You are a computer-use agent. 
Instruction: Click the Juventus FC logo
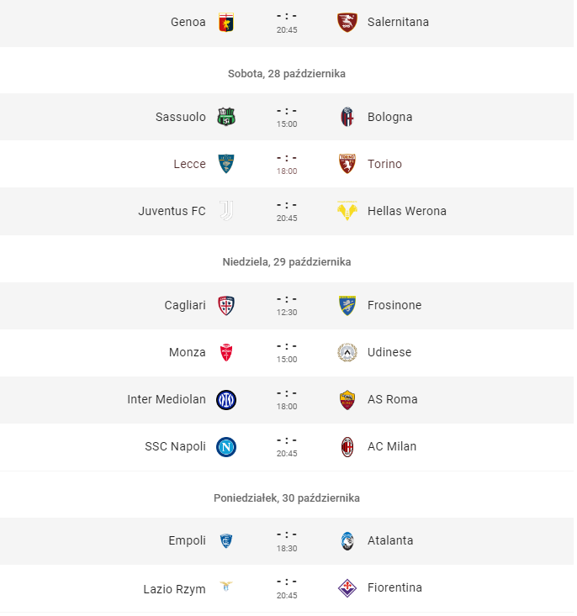point(227,212)
